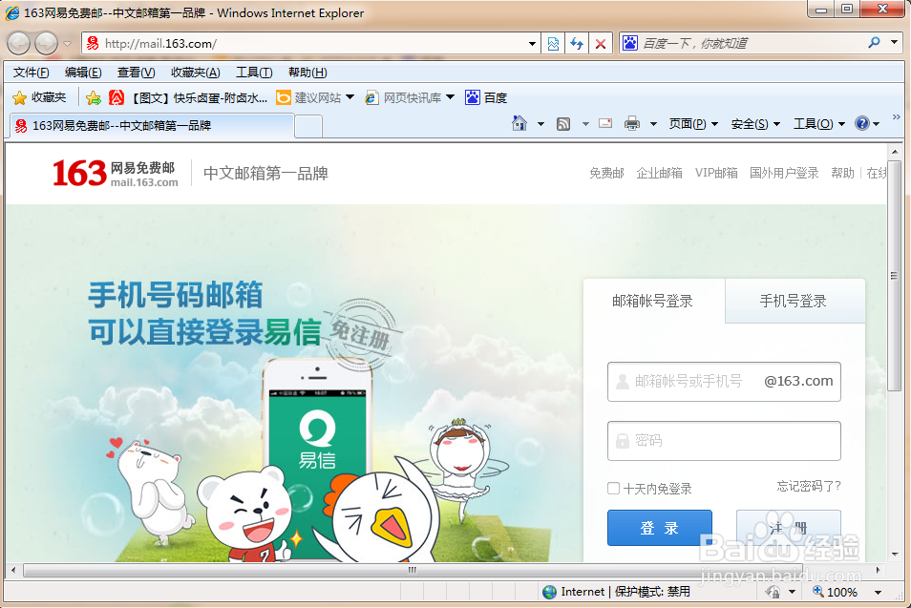This screenshot has height=608, width=911.
Task: Open the 帮助(H) menu
Action: point(307,73)
